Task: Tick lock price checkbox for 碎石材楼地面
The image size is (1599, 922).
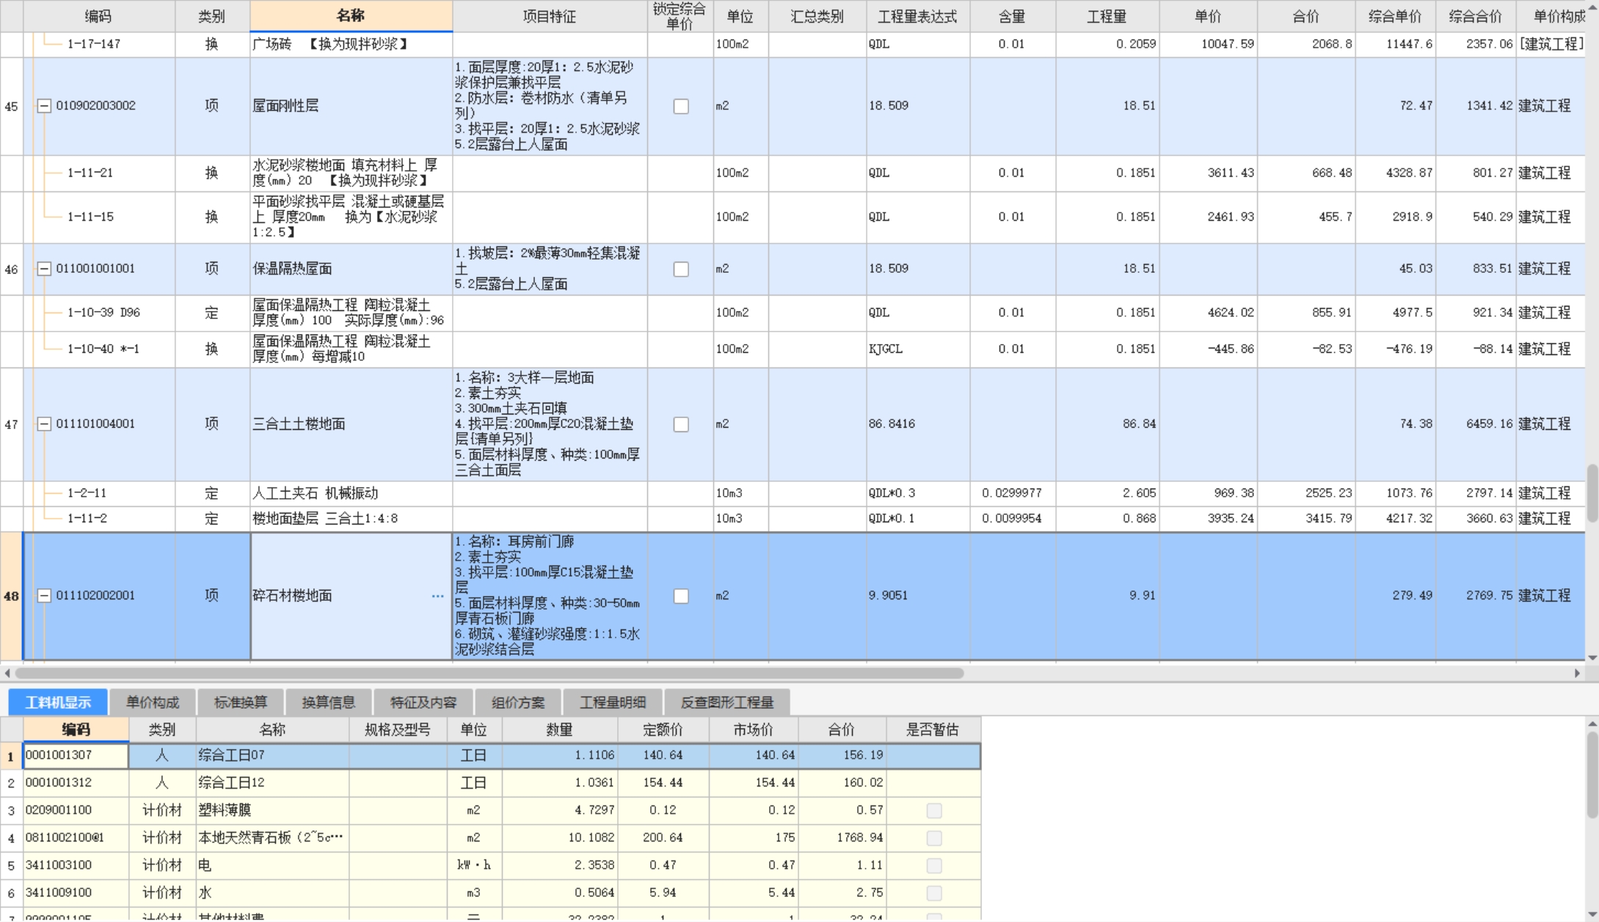Action: tap(681, 596)
